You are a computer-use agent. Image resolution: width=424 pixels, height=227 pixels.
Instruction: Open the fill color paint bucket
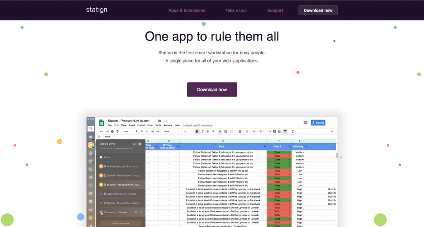(220, 131)
